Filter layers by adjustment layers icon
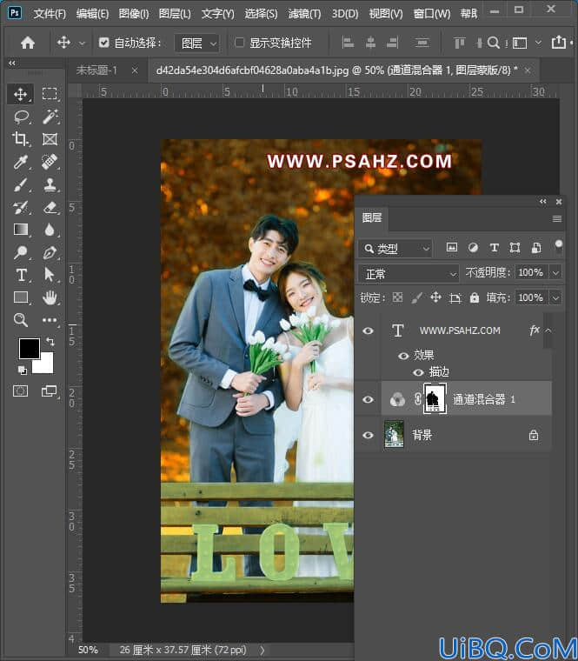Viewport: 578px width, 661px height. coord(473,248)
